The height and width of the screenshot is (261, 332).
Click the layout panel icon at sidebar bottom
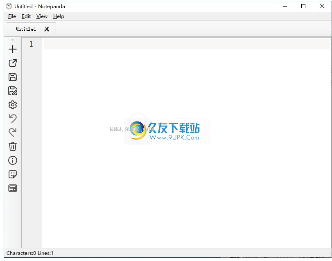coord(13,188)
